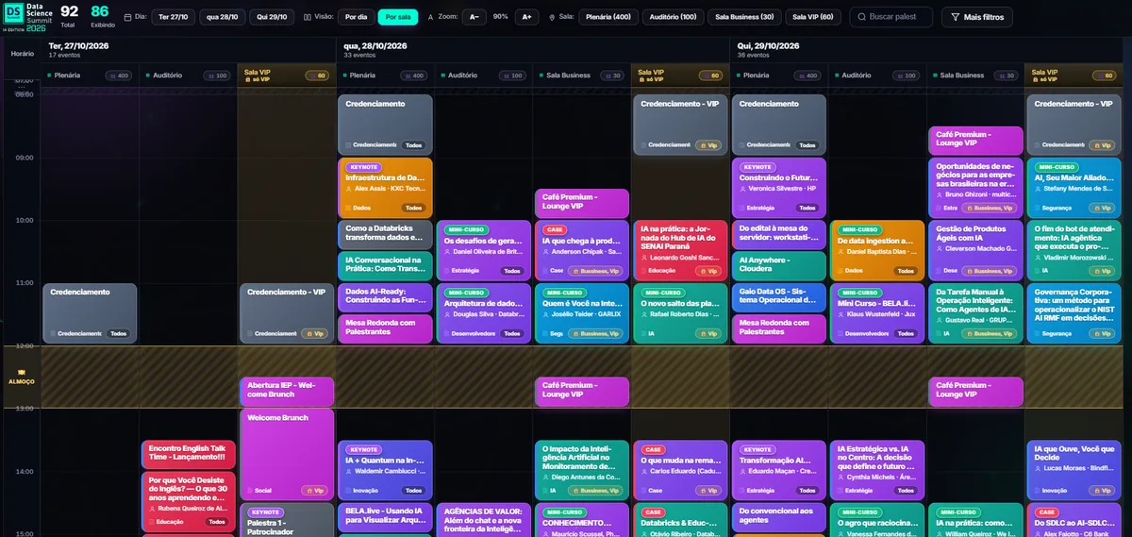This screenshot has height=537, width=1132.
Task: Click the '92 Total' events counter
Action: tap(69, 16)
